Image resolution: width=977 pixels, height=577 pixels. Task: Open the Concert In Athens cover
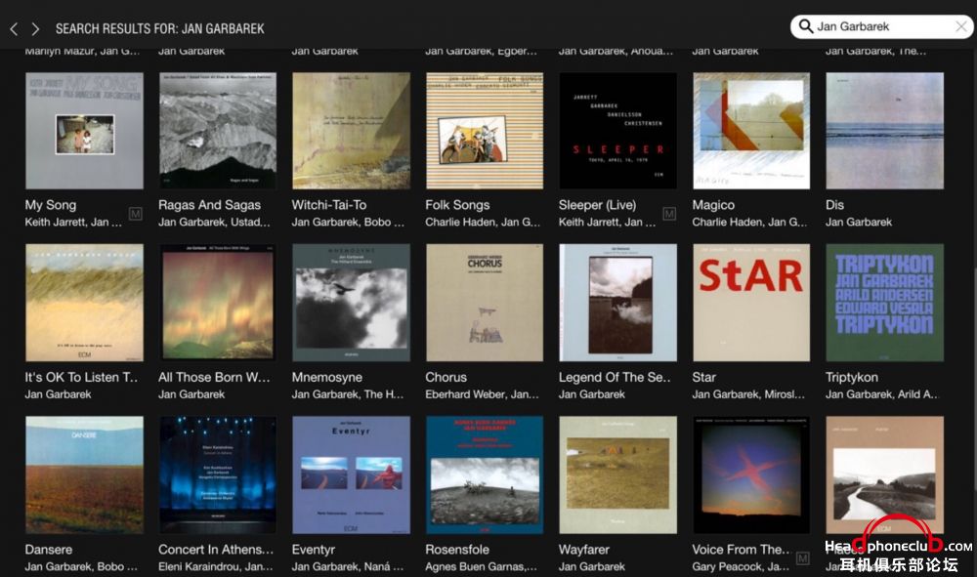[218, 474]
